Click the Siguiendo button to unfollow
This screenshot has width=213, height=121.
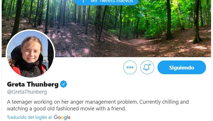(182, 68)
